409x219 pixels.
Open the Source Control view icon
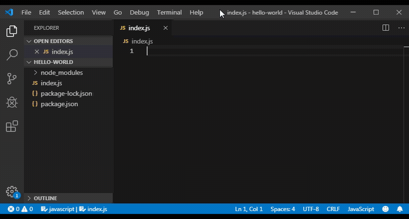click(12, 78)
